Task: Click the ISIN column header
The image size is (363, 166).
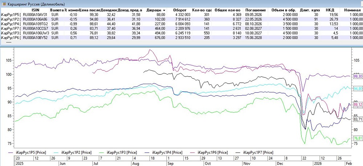Action: click(x=35, y=10)
